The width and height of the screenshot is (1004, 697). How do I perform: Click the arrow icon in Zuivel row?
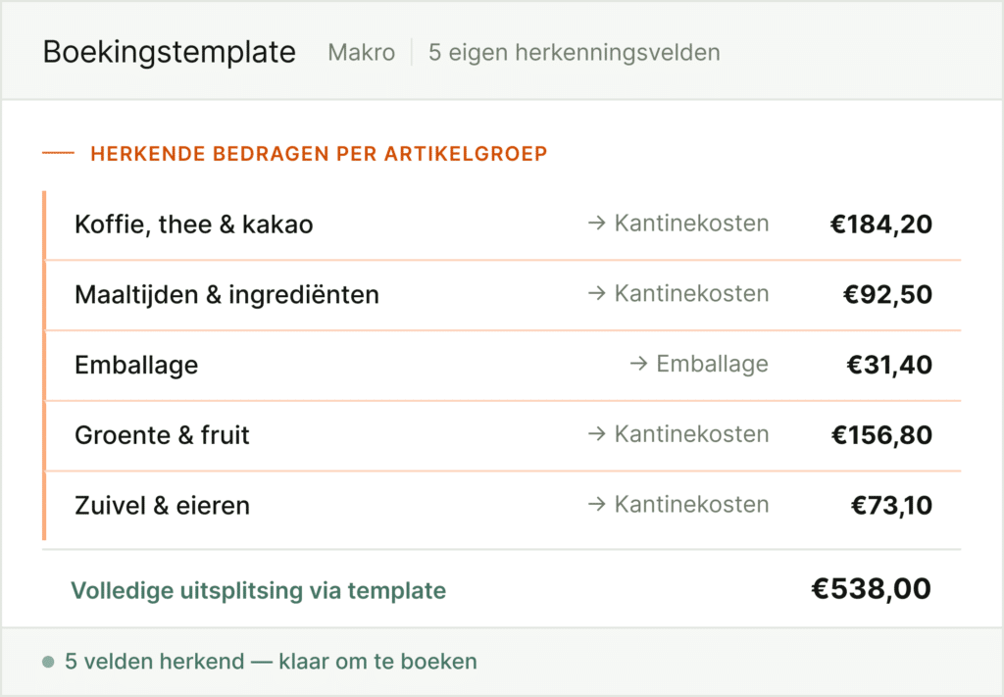pos(596,505)
